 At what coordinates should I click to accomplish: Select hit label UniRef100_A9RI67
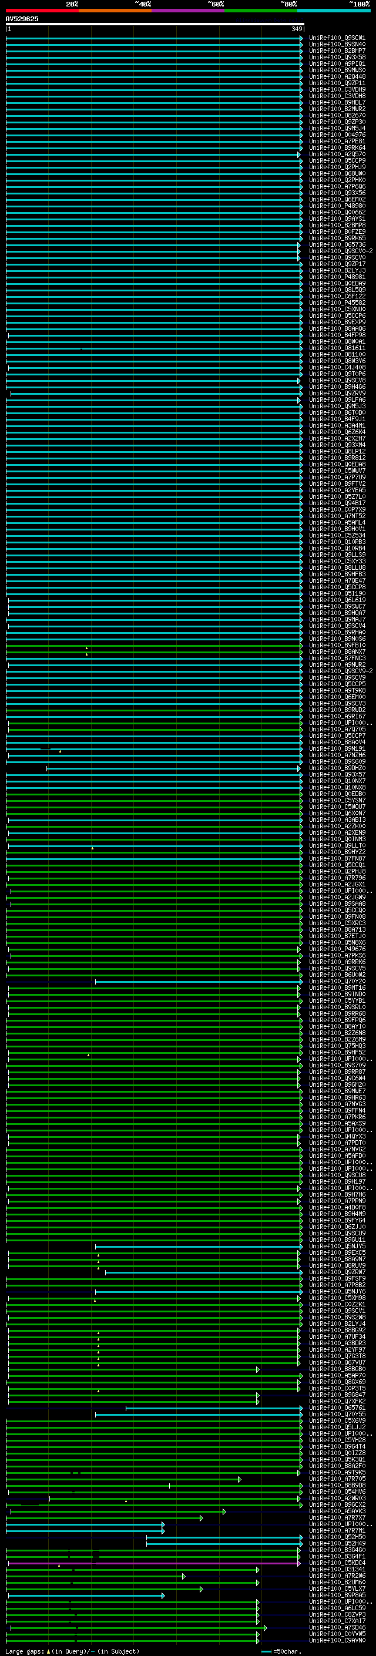click(337, 716)
